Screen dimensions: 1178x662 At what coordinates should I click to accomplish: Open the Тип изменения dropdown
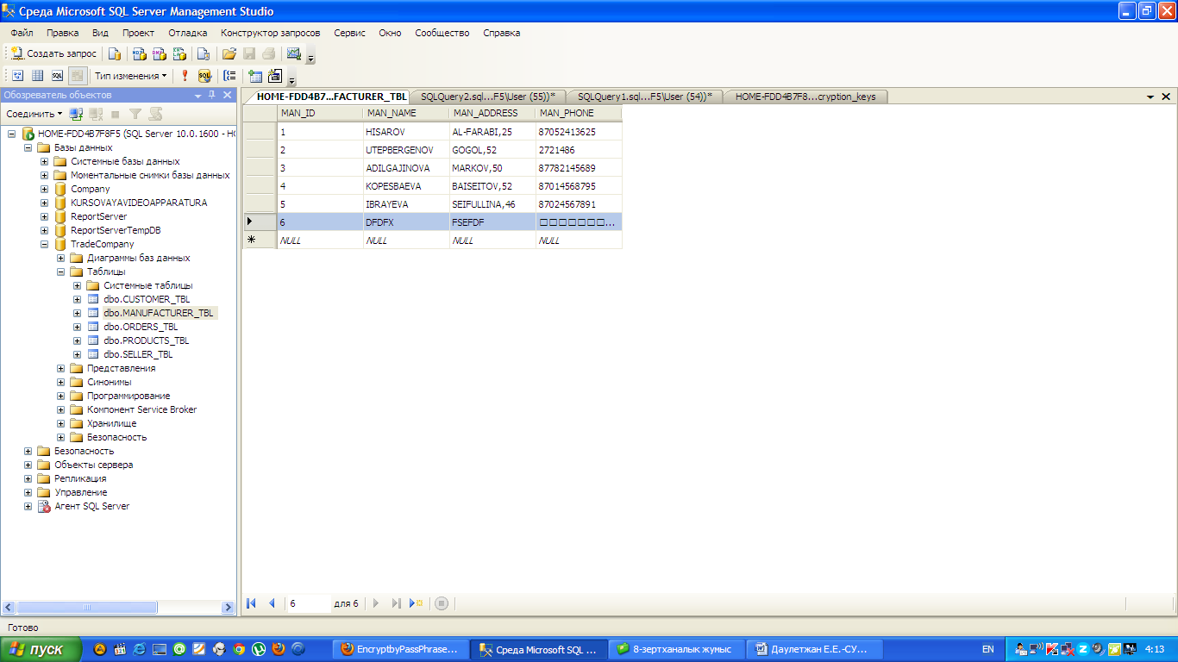tap(131, 76)
